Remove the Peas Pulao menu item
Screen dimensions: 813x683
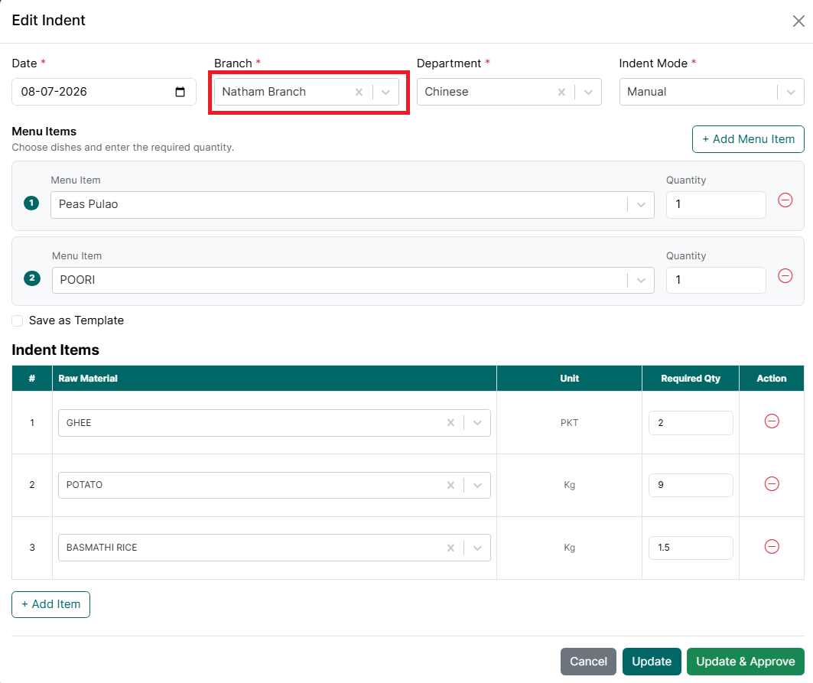(x=785, y=200)
